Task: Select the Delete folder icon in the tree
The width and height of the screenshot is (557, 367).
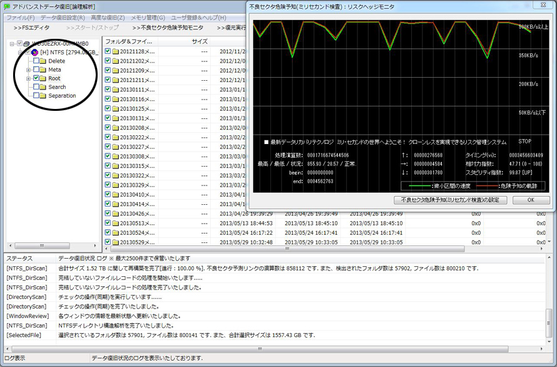Action: (43, 61)
